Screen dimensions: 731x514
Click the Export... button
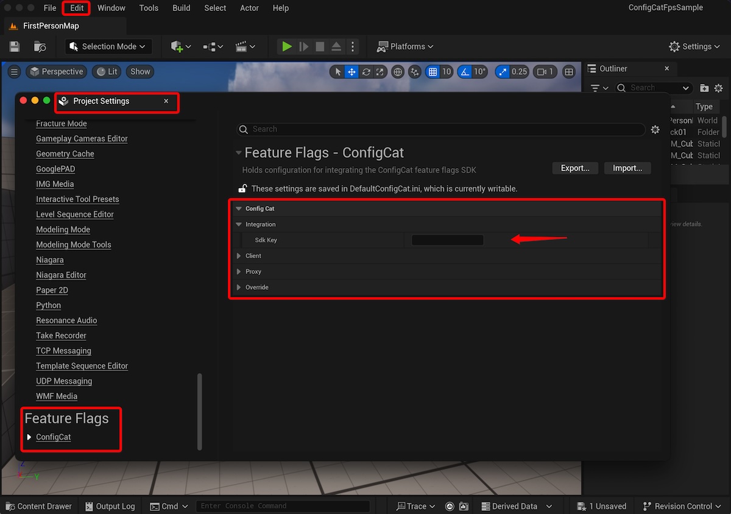pos(574,167)
